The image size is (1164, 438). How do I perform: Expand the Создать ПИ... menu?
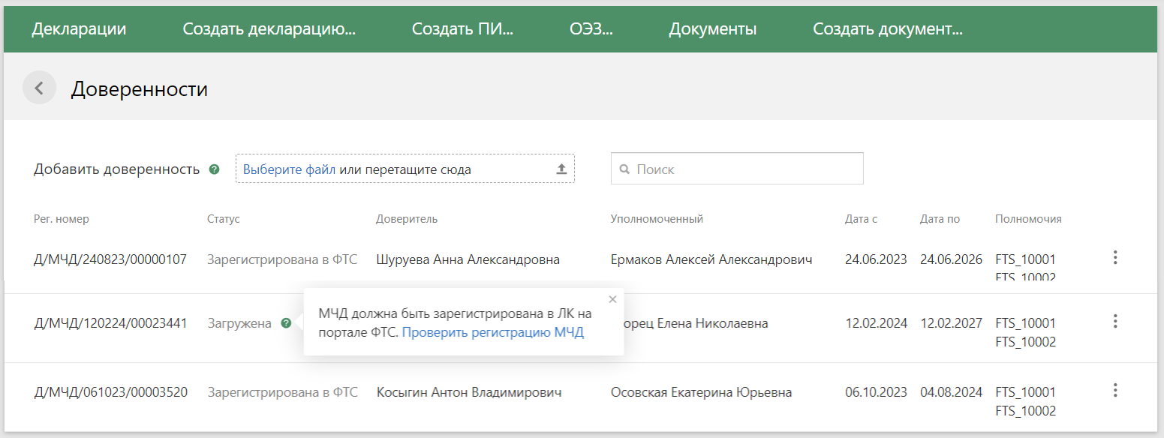click(x=462, y=29)
